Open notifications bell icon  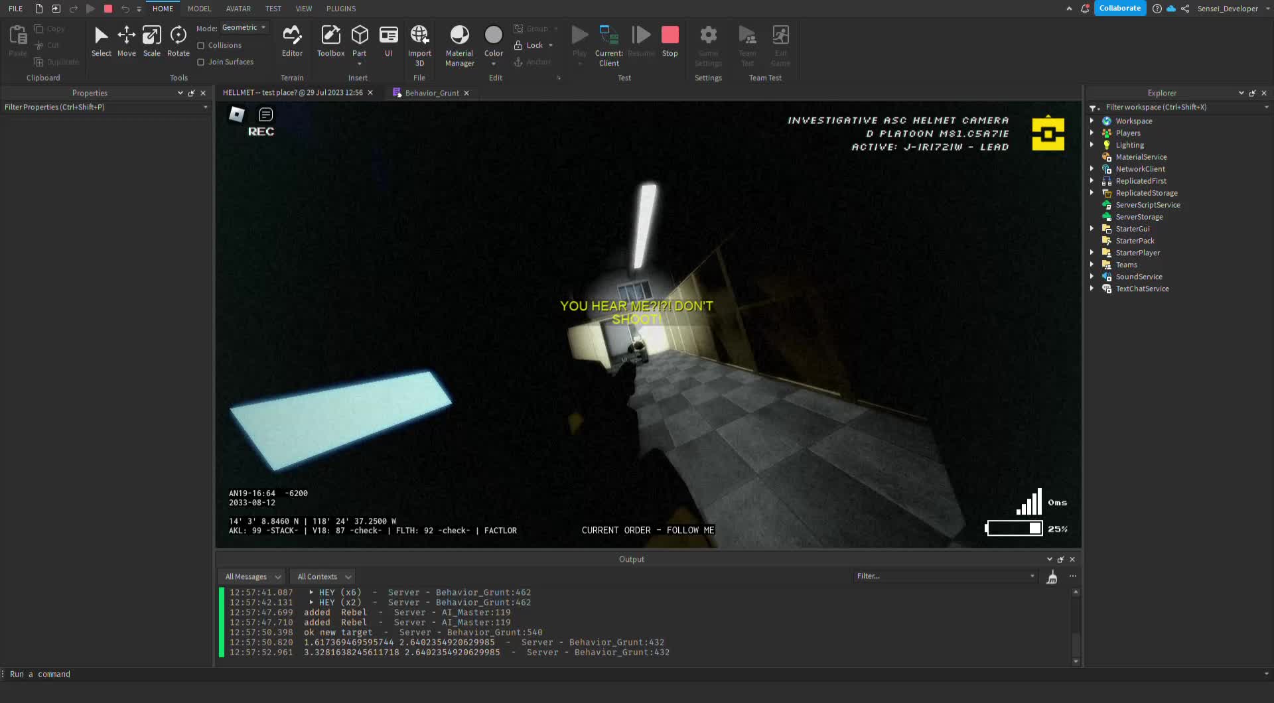pos(1085,9)
